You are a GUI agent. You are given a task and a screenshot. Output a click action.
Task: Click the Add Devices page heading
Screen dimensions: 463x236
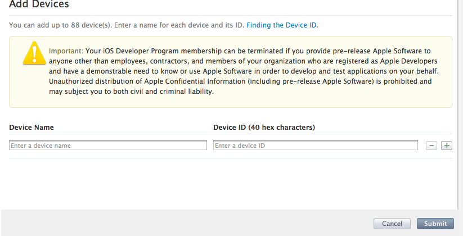(x=39, y=5)
